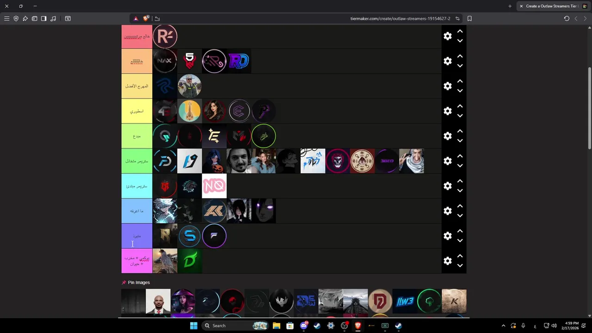592x333 pixels.
Task: Move the اسطوري row up with its arrow
Action: tap(460, 106)
